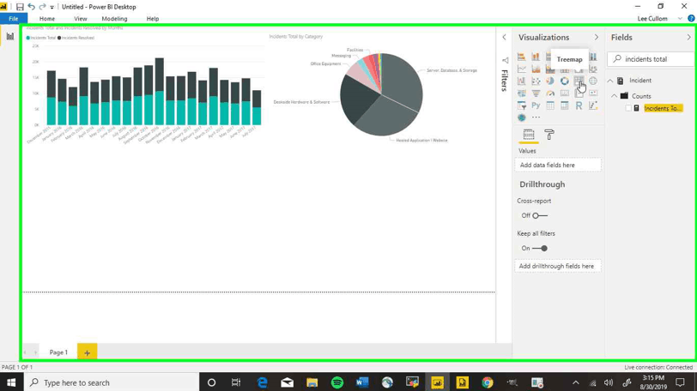
Task: Open the Modeling ribbon tab
Action: click(x=114, y=19)
